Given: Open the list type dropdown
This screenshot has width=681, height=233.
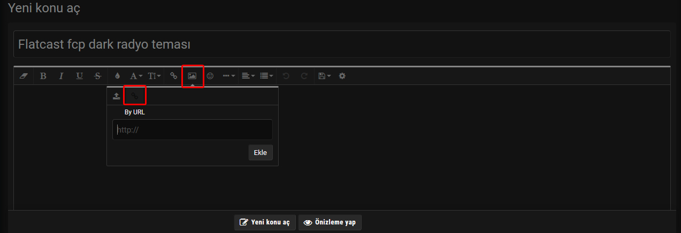Looking at the screenshot, I should pyautogui.click(x=266, y=76).
